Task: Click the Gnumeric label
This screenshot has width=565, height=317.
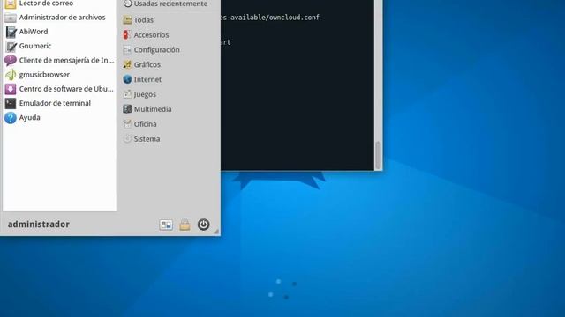Action: (x=35, y=46)
